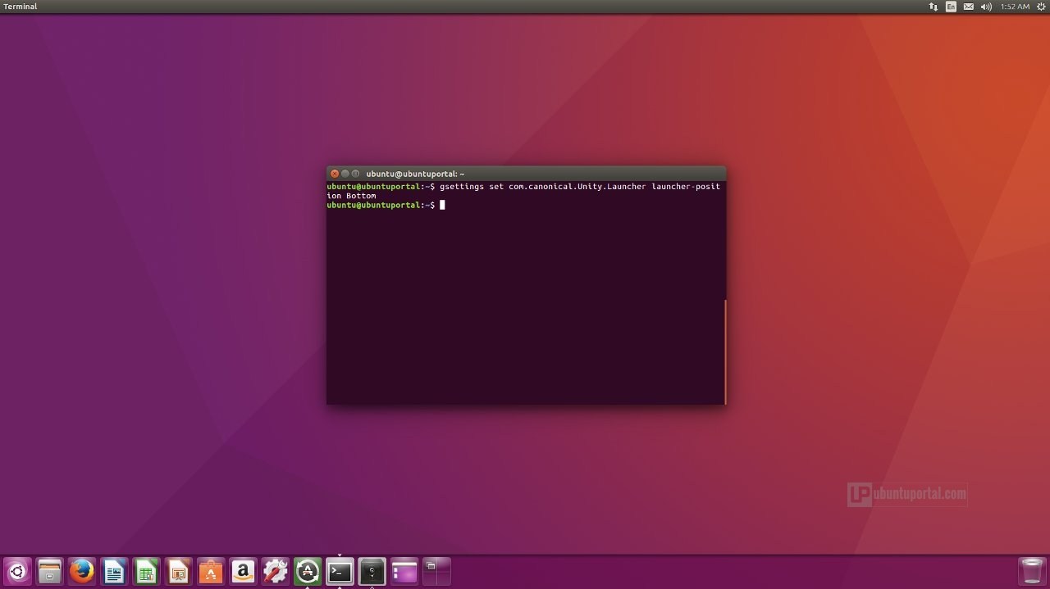Image resolution: width=1050 pixels, height=589 pixels.
Task: Minimize the Terminal window
Action: coord(345,174)
